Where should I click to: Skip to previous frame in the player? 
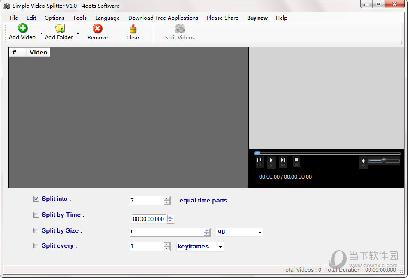click(260, 160)
